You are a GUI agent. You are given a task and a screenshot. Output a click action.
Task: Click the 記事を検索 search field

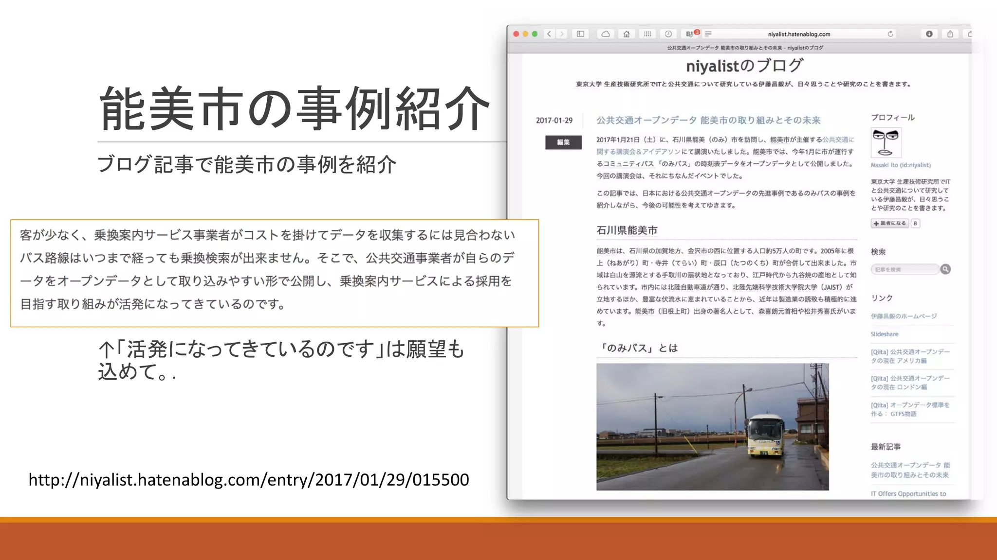(905, 269)
